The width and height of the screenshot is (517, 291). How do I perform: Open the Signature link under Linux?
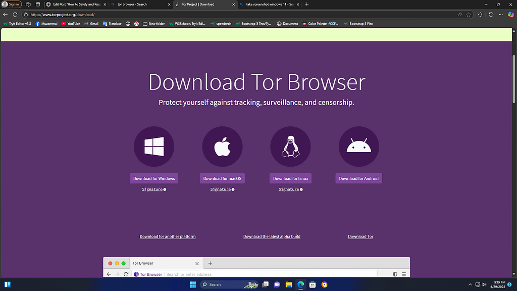click(x=289, y=189)
